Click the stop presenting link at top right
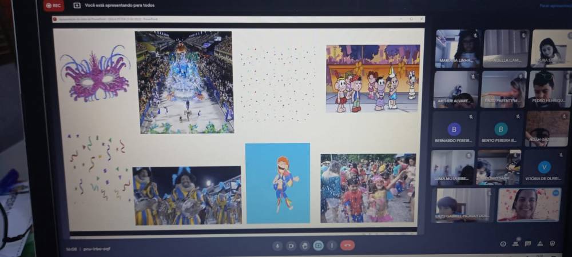This screenshot has width=572, height=257. [x=555, y=6]
